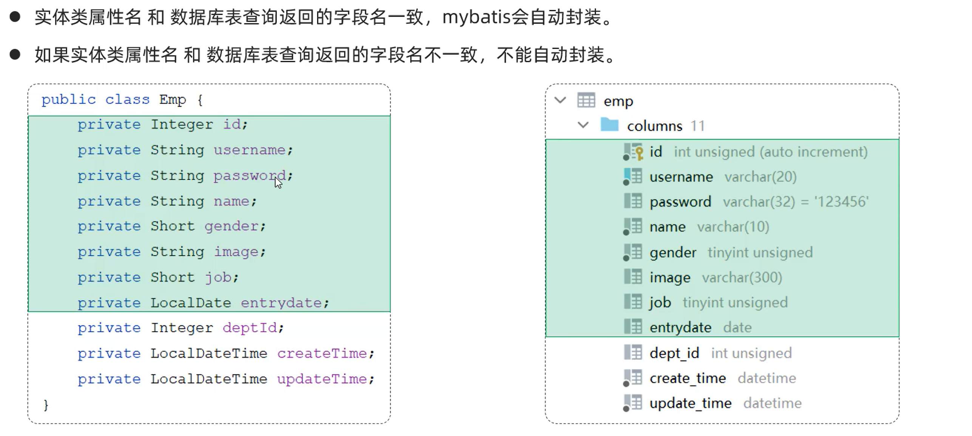This screenshot has width=972, height=436.
Task: Click the update_time column icon
Action: tap(633, 403)
